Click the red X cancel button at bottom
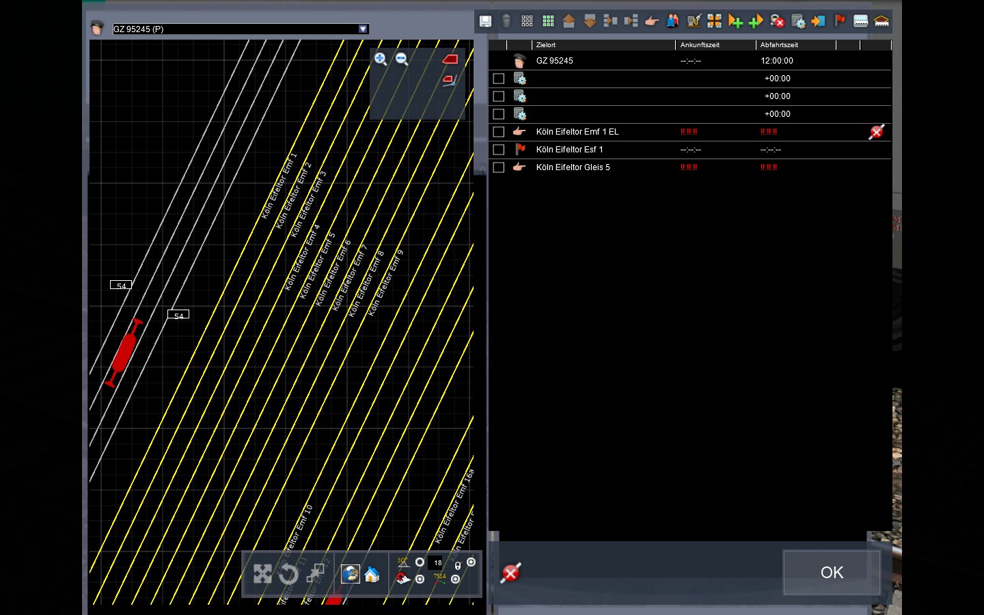Viewport: 984px width, 615px height. tap(510, 573)
